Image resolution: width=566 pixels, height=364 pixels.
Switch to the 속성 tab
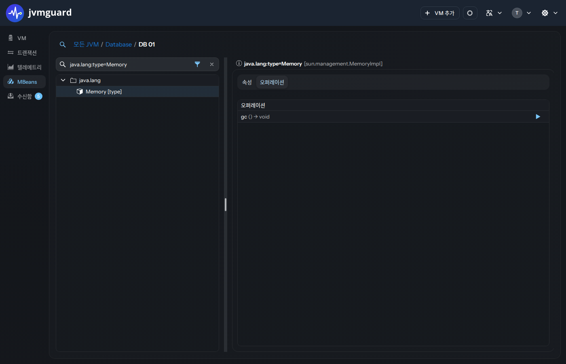pyautogui.click(x=247, y=83)
